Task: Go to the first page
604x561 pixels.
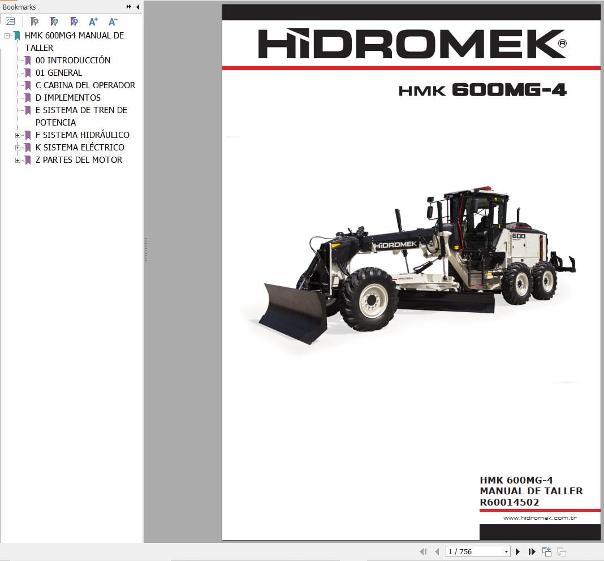Action: pyautogui.click(x=424, y=552)
